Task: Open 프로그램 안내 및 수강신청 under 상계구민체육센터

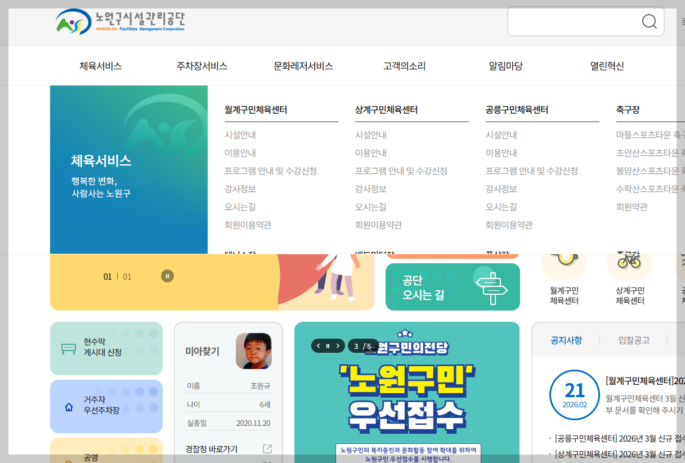Action: 401,171
